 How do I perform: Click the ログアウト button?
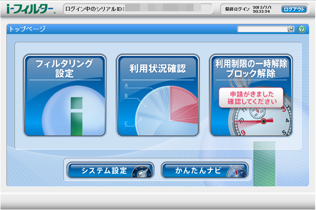pyautogui.click(x=294, y=9)
